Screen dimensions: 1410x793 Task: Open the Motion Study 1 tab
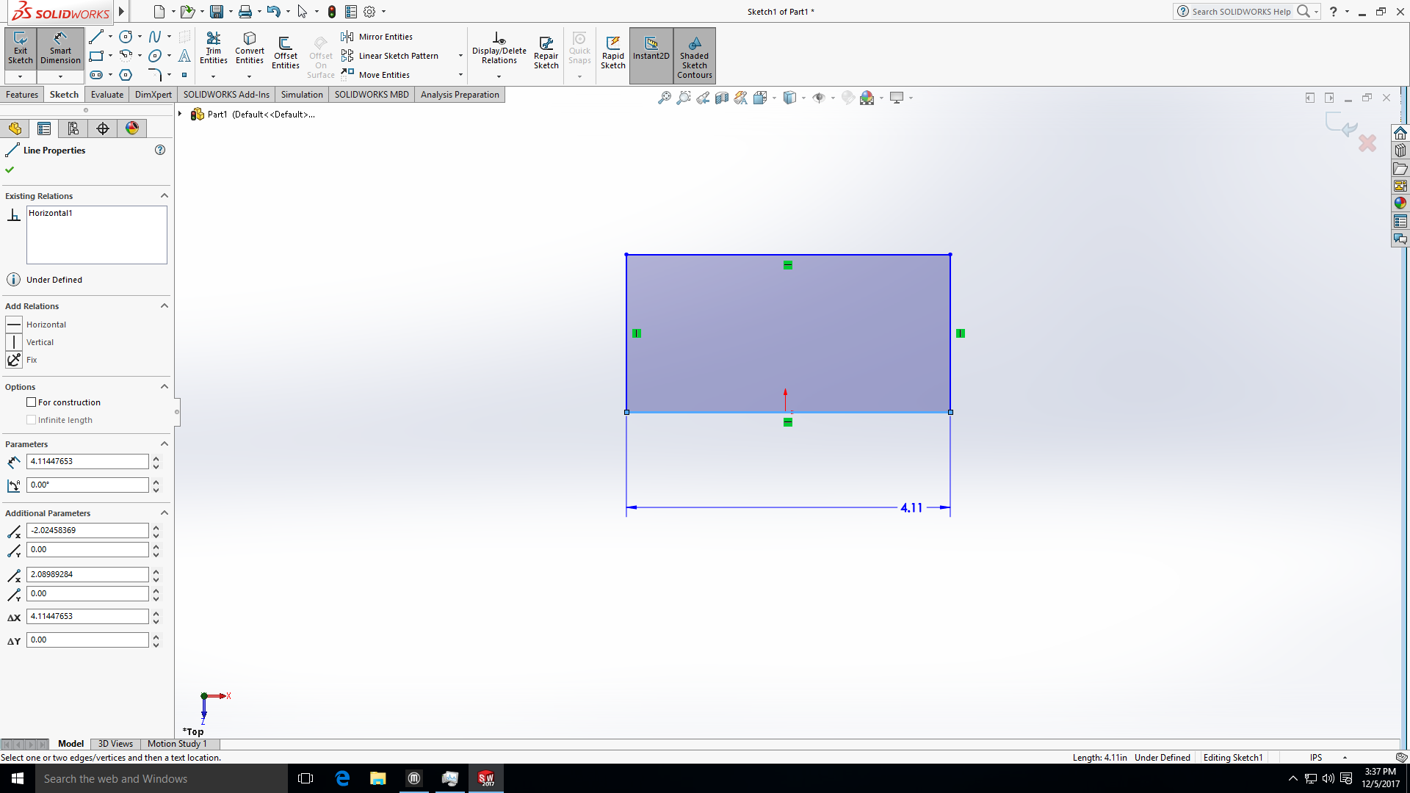pyautogui.click(x=176, y=744)
